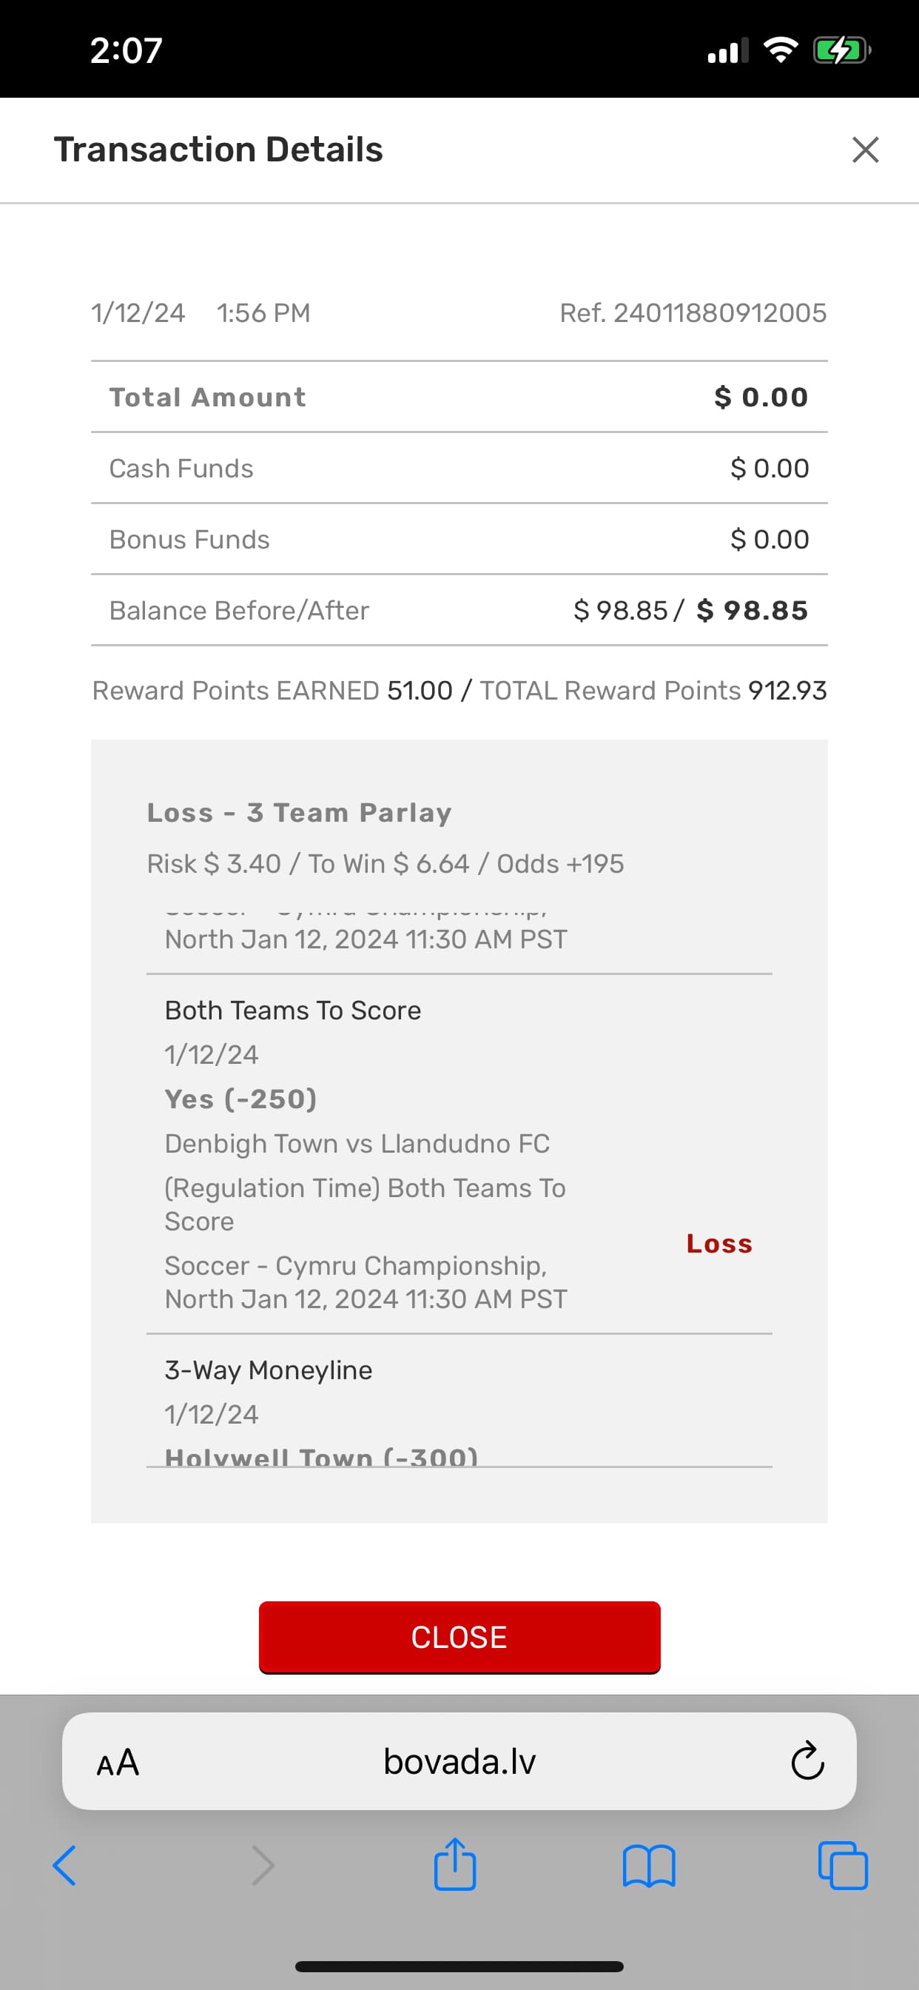Image resolution: width=919 pixels, height=1990 pixels.
Task: Tap Safari's back arrow
Action: point(65,1866)
